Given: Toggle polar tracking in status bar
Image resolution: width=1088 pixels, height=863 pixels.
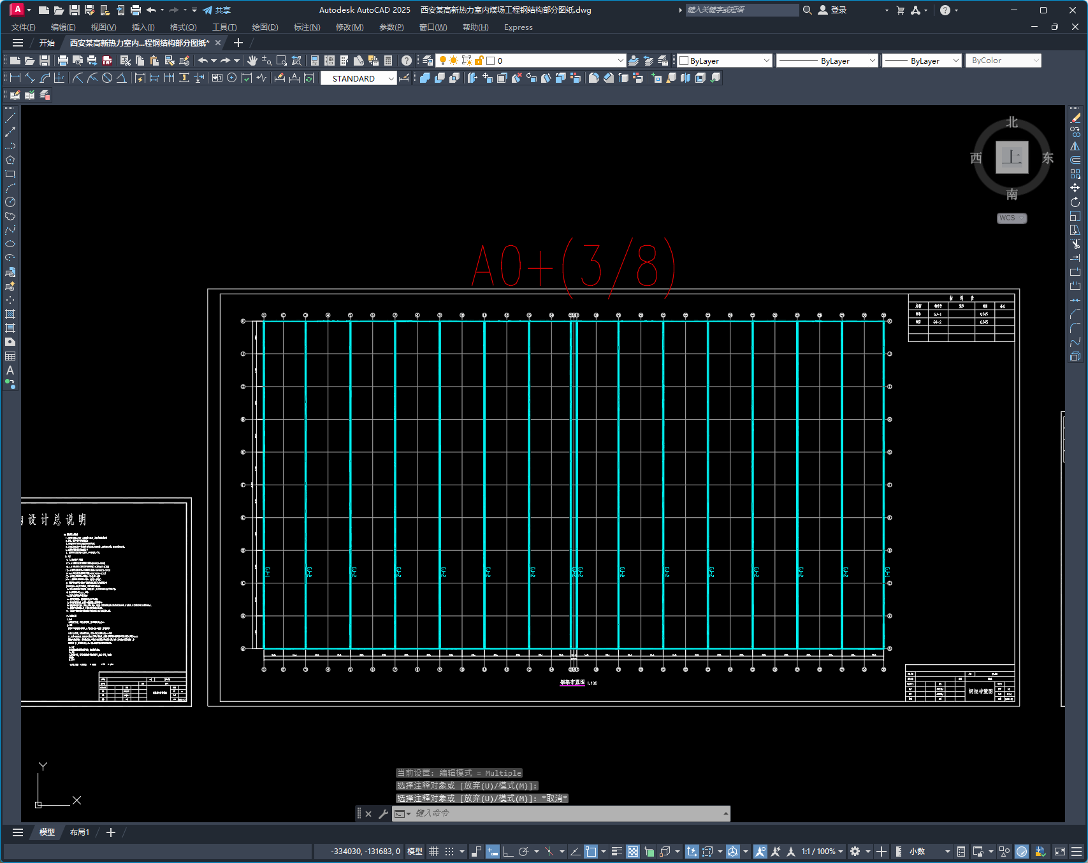Looking at the screenshot, I should pyautogui.click(x=524, y=852).
